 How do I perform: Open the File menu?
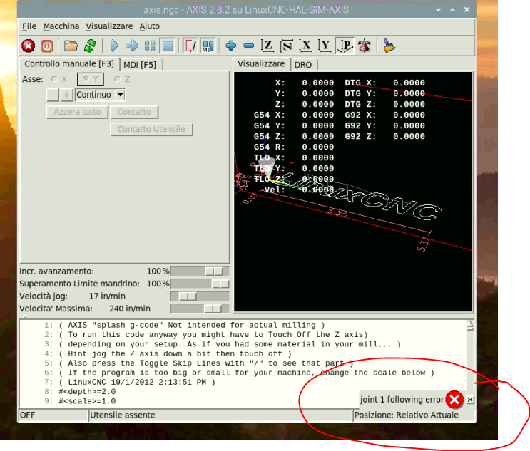point(29,26)
